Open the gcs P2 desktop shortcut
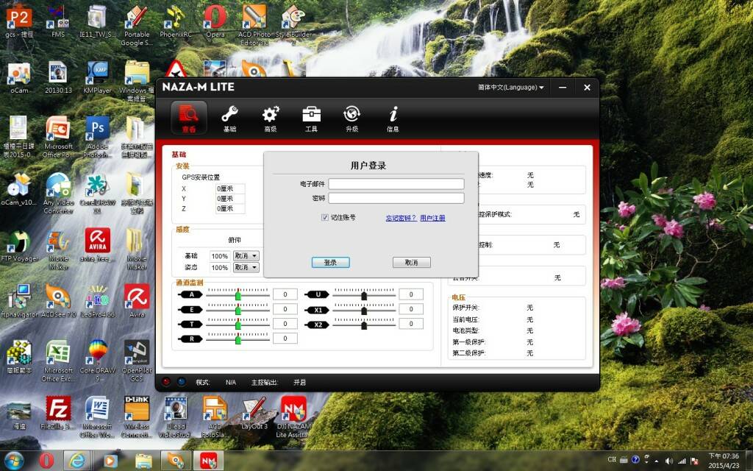The width and height of the screenshot is (753, 471). tap(19, 21)
